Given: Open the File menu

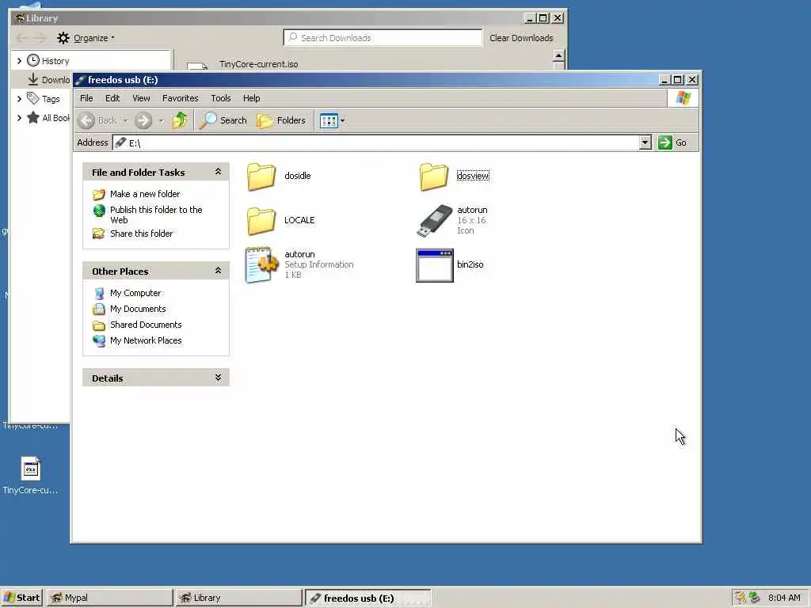Looking at the screenshot, I should [x=86, y=98].
